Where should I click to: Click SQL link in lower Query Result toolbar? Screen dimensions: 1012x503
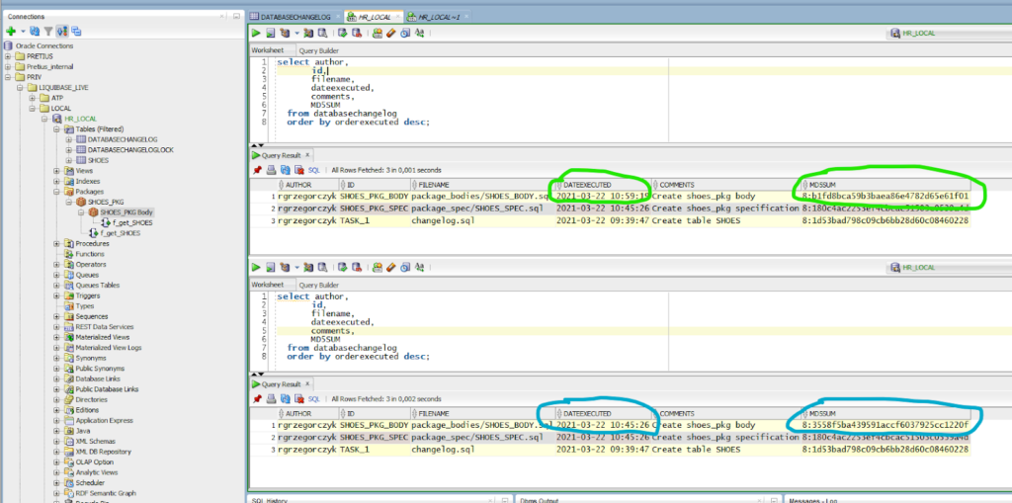tap(313, 399)
